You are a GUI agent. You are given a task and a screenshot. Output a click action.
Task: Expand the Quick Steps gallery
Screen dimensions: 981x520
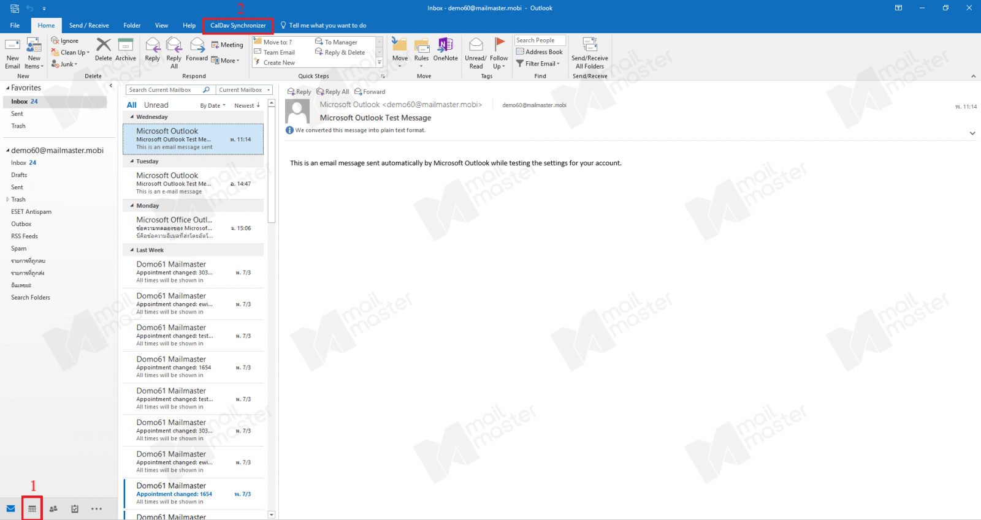[x=380, y=63]
